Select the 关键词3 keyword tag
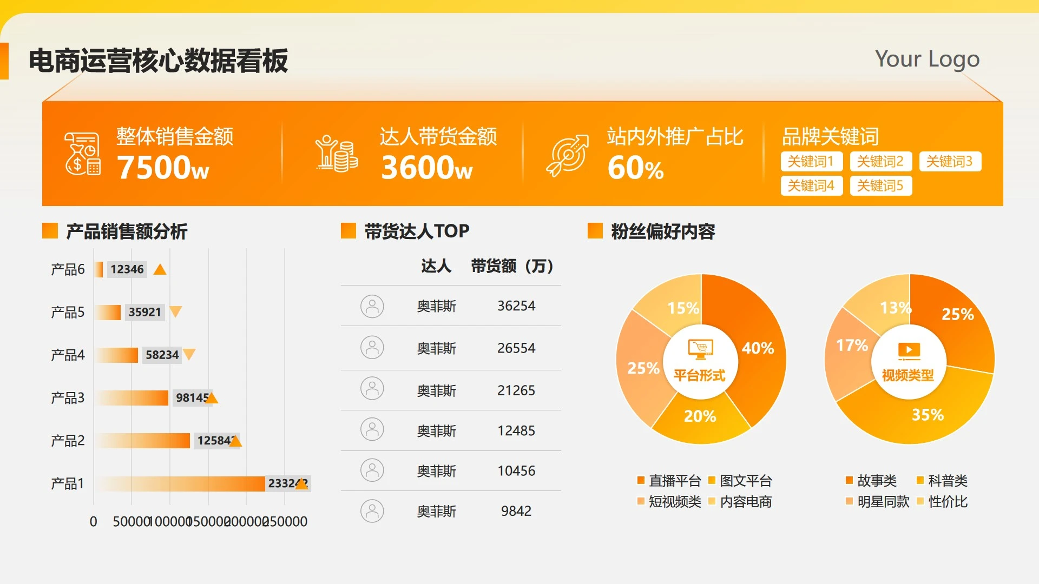Screen dimensions: 1039x584 950,161
